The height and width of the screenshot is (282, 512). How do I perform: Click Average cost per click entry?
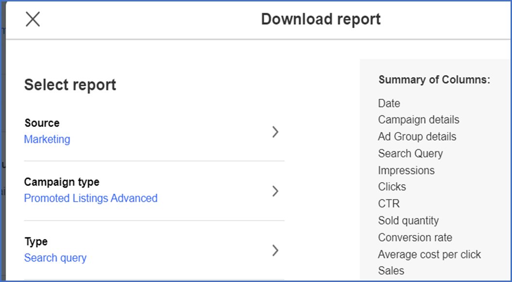(x=429, y=254)
